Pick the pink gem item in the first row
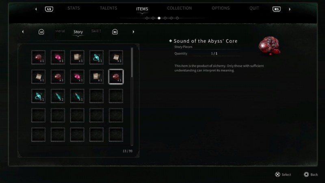This screenshot has width=325, height=183. pos(58,57)
